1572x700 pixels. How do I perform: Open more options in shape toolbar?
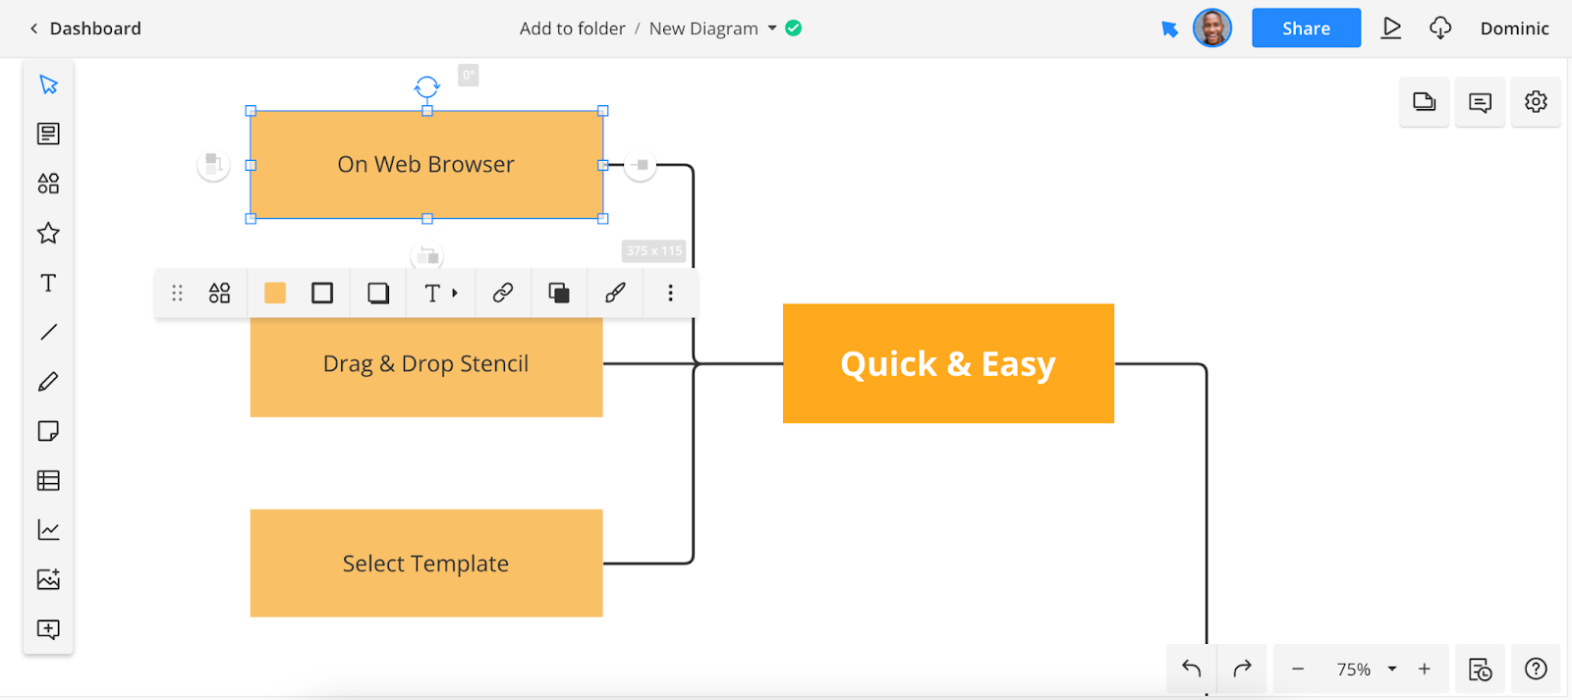point(670,293)
